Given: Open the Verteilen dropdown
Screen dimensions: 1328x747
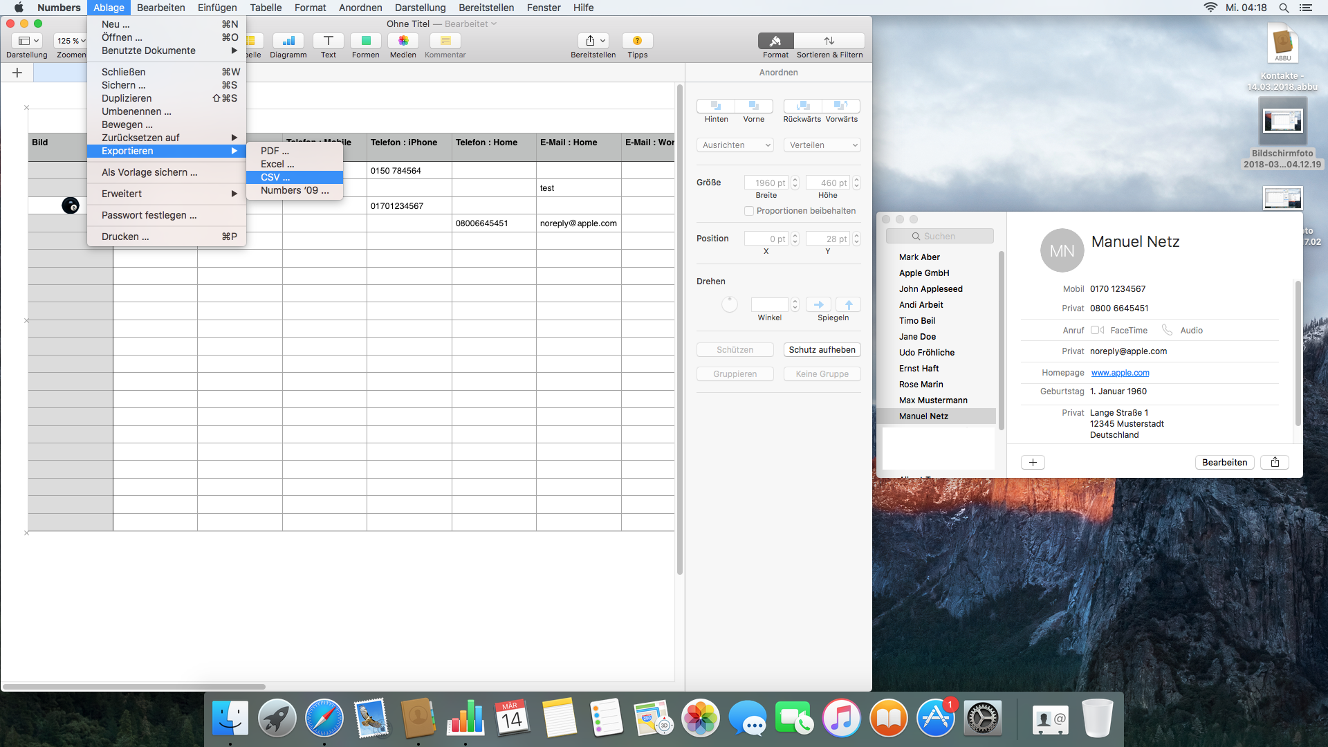Looking at the screenshot, I should point(822,145).
